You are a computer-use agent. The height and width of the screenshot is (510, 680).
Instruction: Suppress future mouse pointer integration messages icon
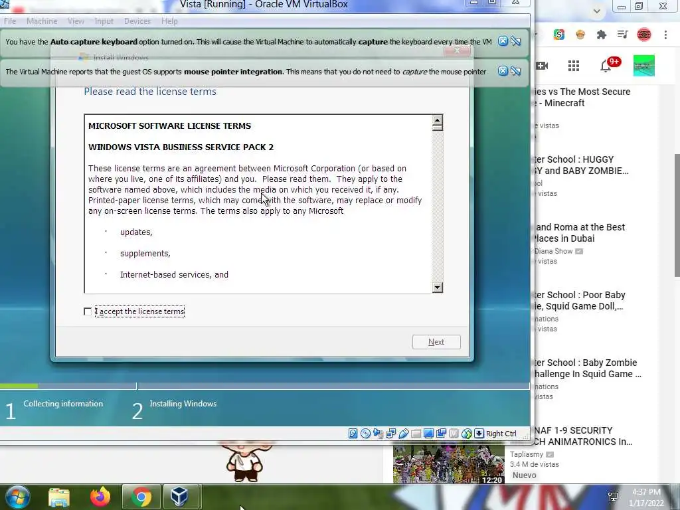515,71
